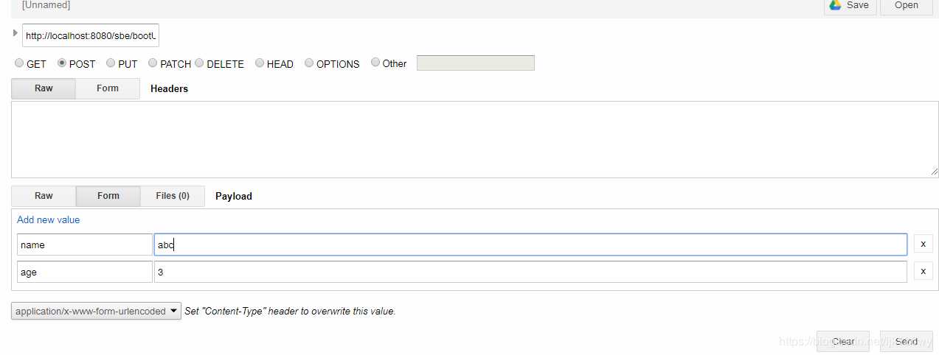Switch Headers to Form tab
This screenshot has width=939, height=355.
tap(107, 88)
